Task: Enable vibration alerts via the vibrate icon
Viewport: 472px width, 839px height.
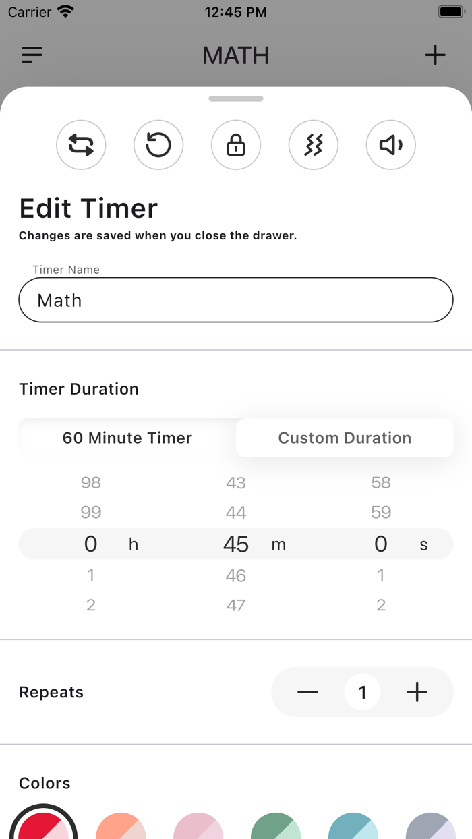Action: tap(314, 145)
